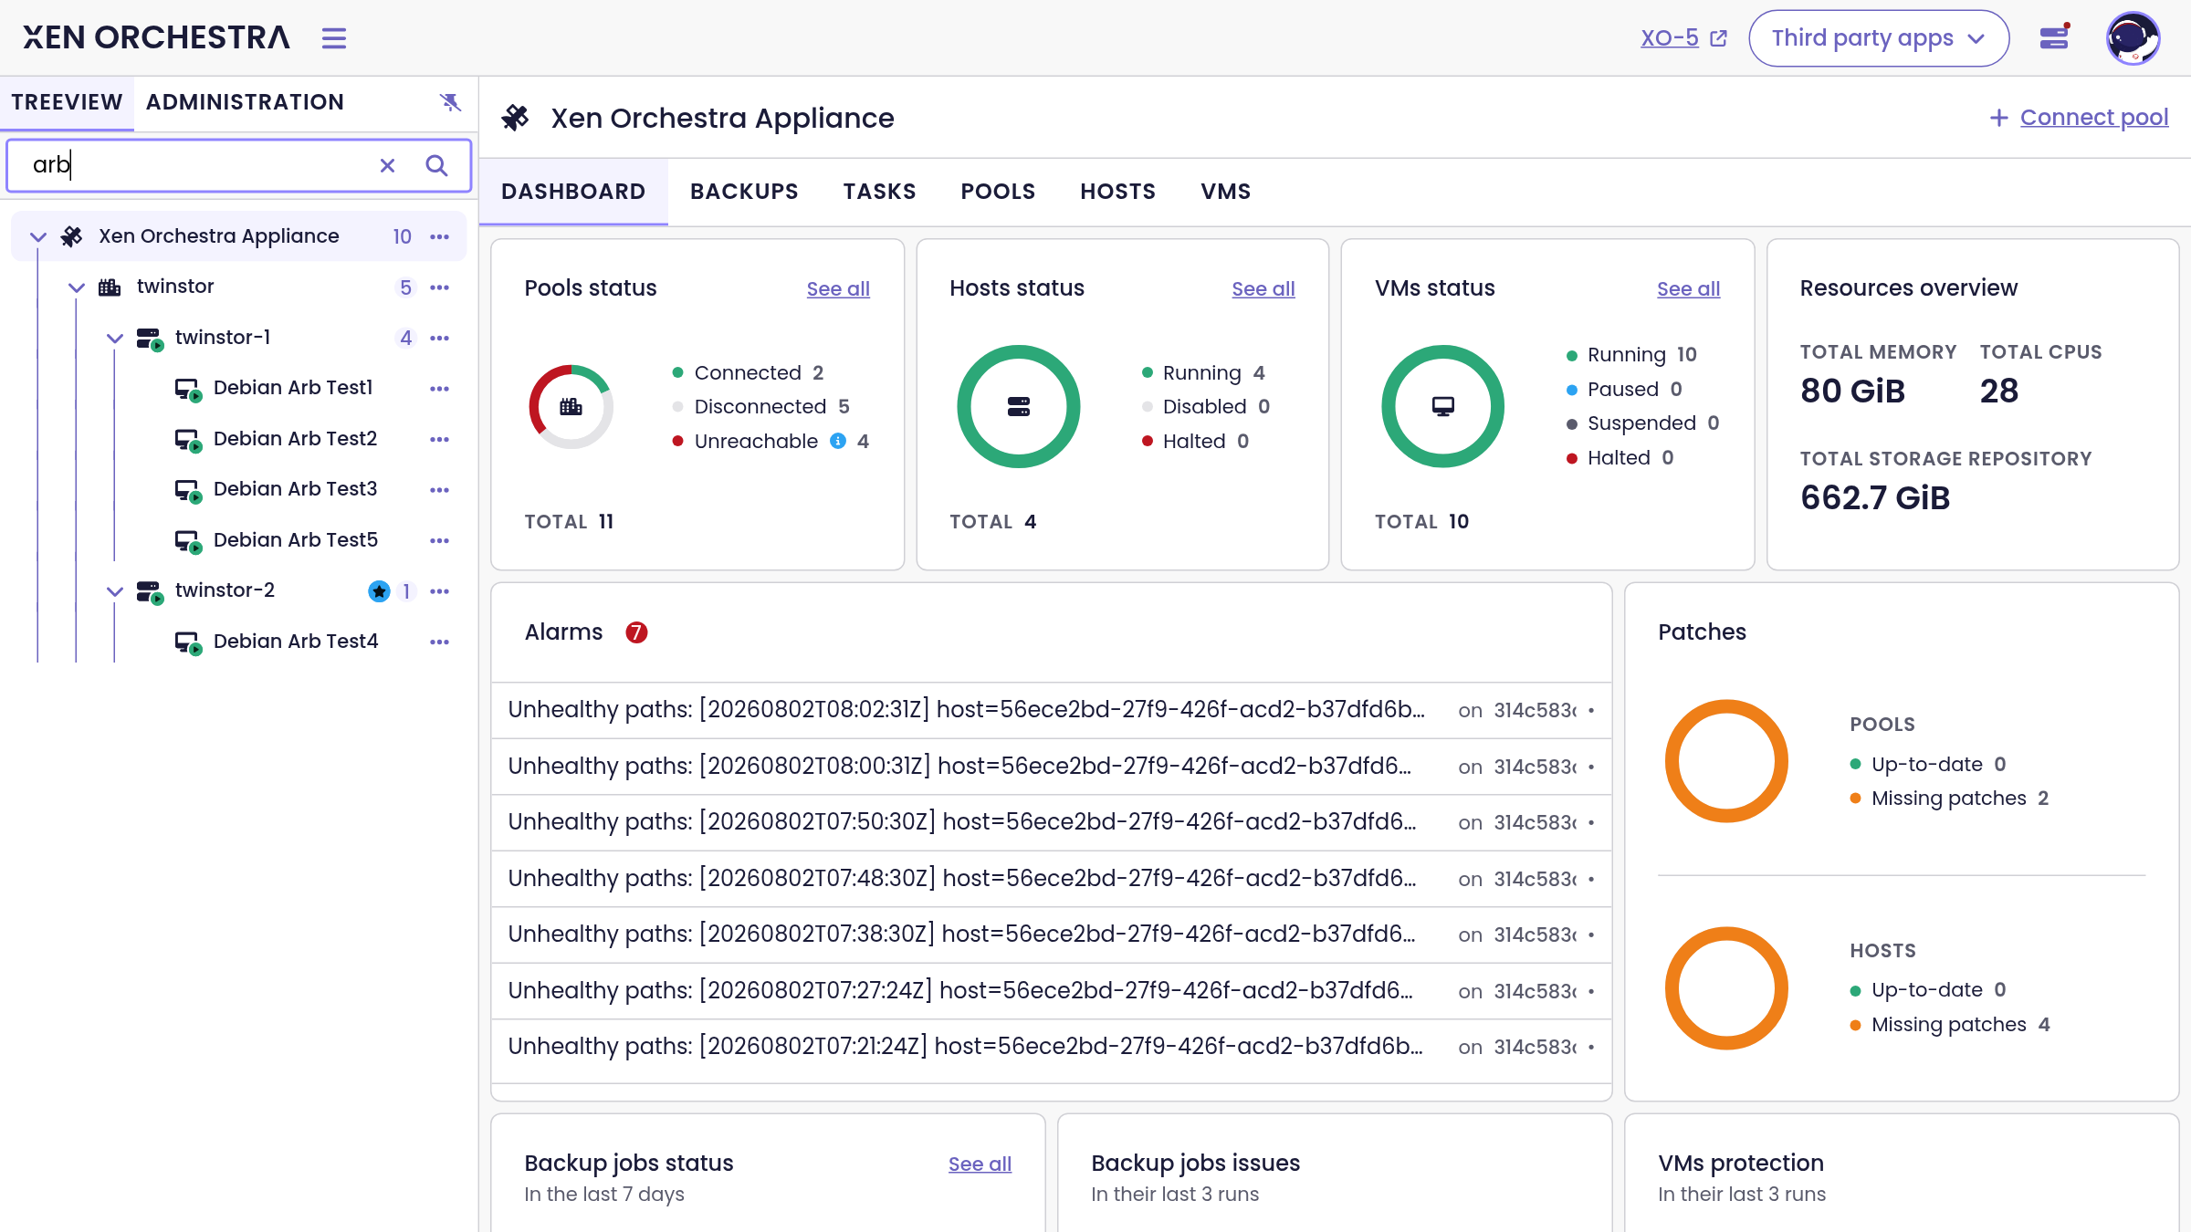The image size is (2191, 1232).
Task: Open the Dashboard tab
Action: tap(573, 192)
